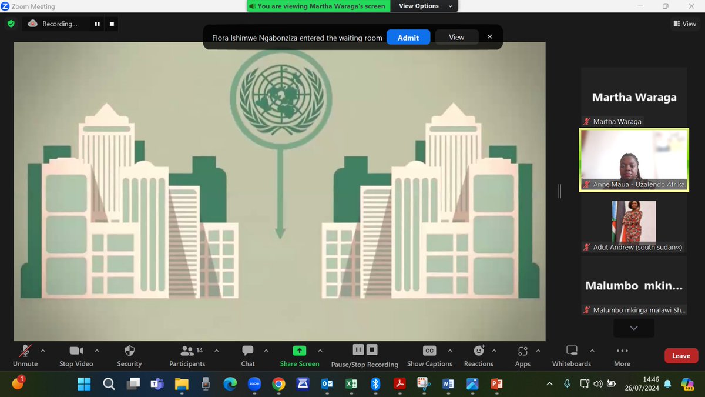Stop the recording in bottom toolbar
This screenshot has height=397, width=705.
pyautogui.click(x=372, y=350)
